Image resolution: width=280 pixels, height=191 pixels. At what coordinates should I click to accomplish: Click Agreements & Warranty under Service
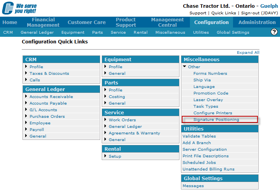pyautogui.click(x=134, y=133)
